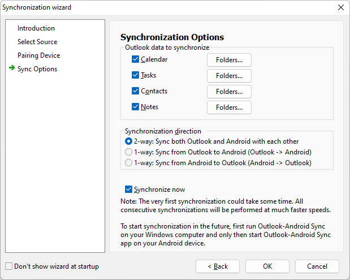Image resolution: width=350 pixels, height=280 pixels.
Task: Click the Synchronization Options heading
Action: (172, 37)
